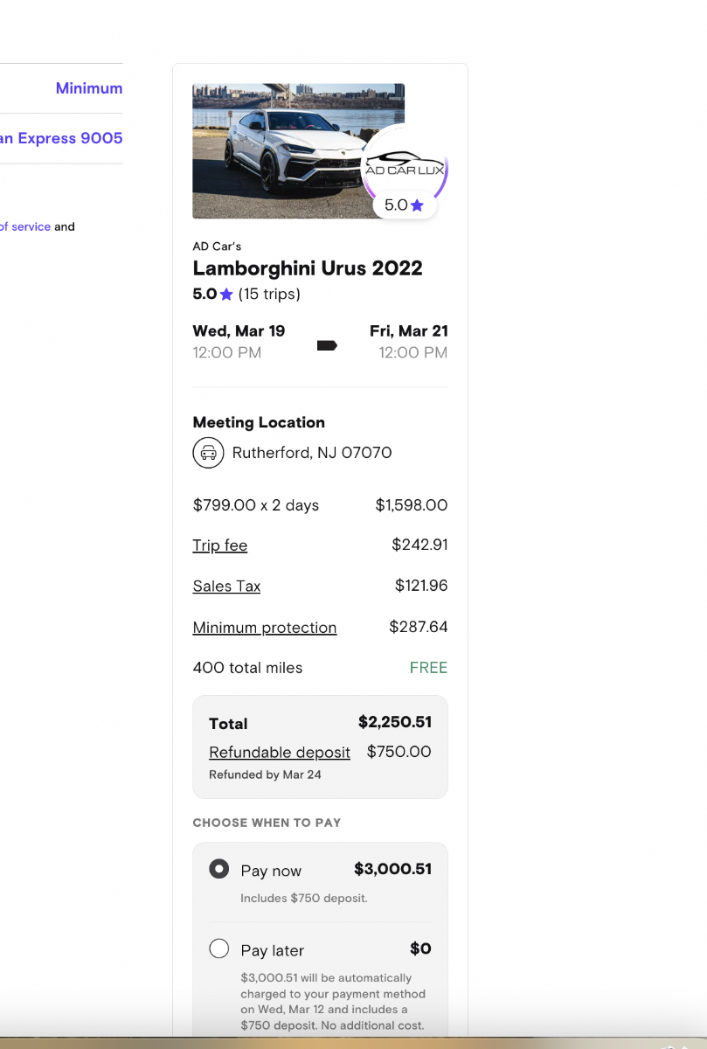Click the car icon beside Rutherford, NJ
The height and width of the screenshot is (1049, 707).
coord(208,453)
